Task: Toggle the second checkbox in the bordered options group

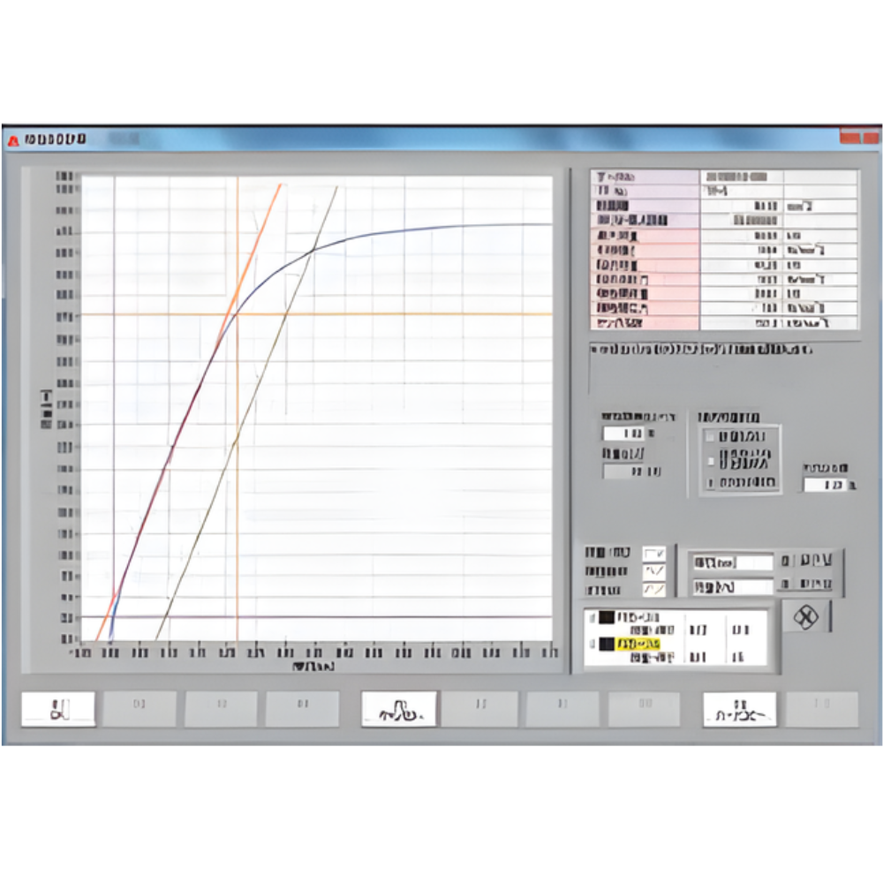Action: coord(711,459)
